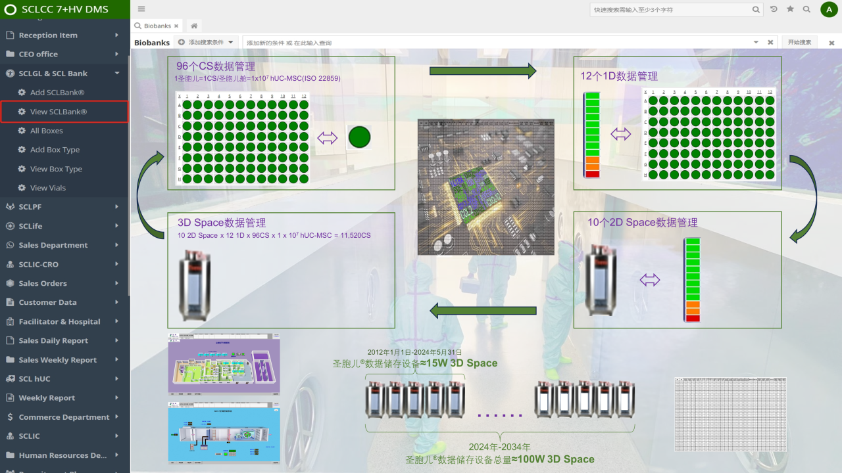Click the SCLPF handshake icon

pyautogui.click(x=10, y=207)
